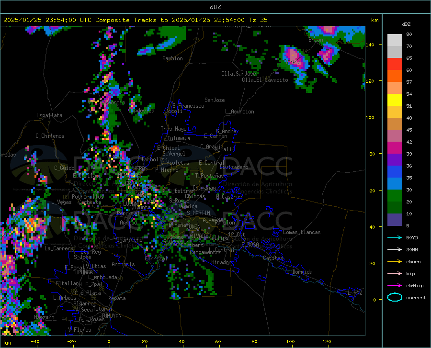
Task: Click the La_Carrera map label
Action: point(59,248)
